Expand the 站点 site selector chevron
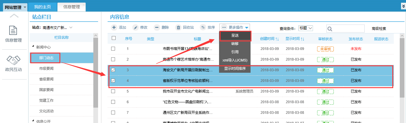This screenshot has height=123, width=406. point(71,28)
